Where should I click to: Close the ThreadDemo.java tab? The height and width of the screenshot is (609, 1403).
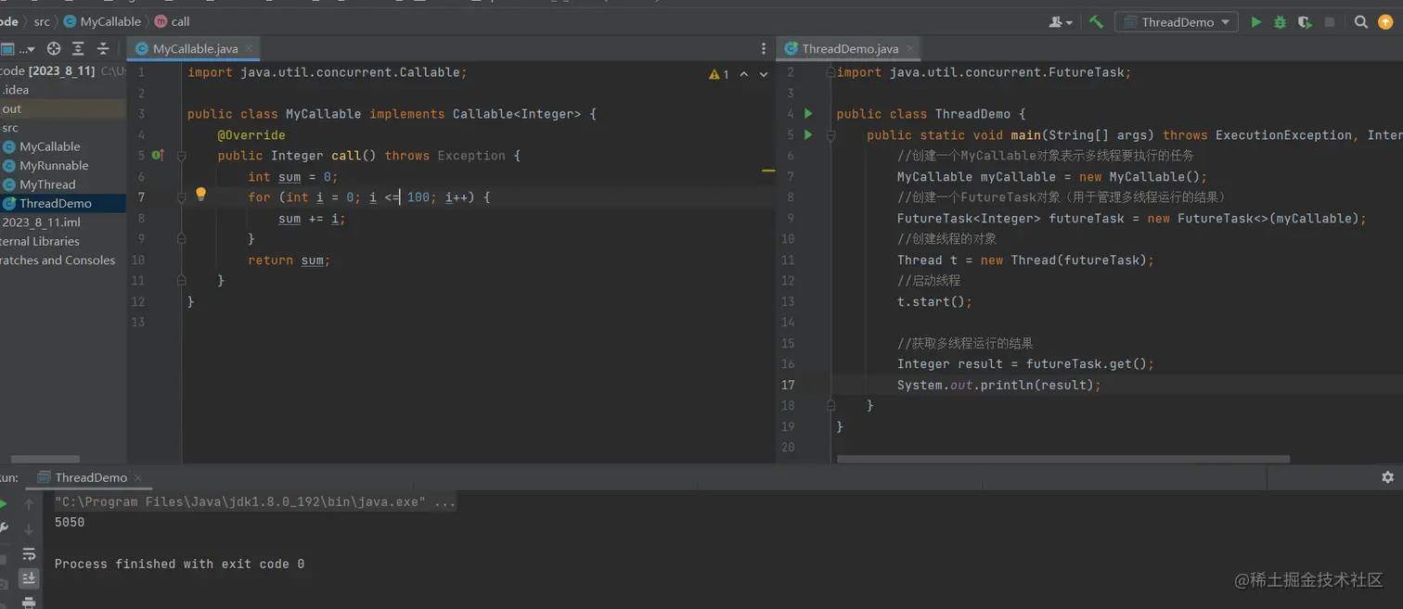coord(909,48)
